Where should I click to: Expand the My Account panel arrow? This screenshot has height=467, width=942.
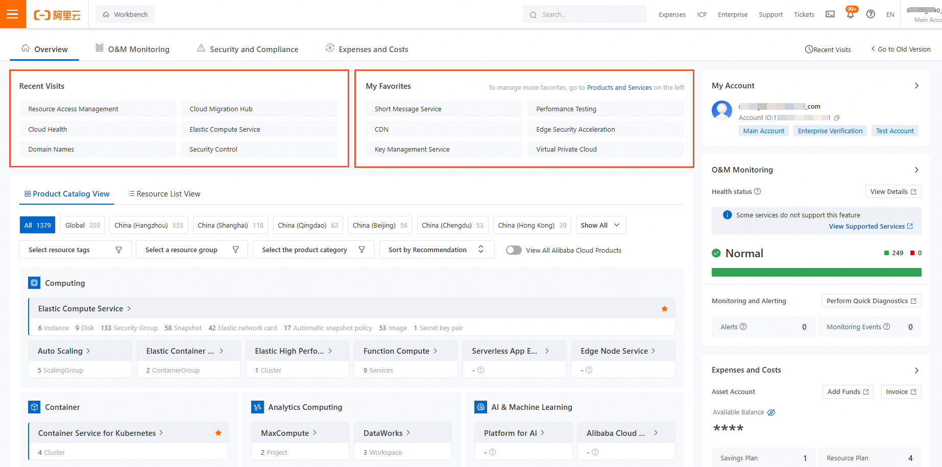coord(916,86)
